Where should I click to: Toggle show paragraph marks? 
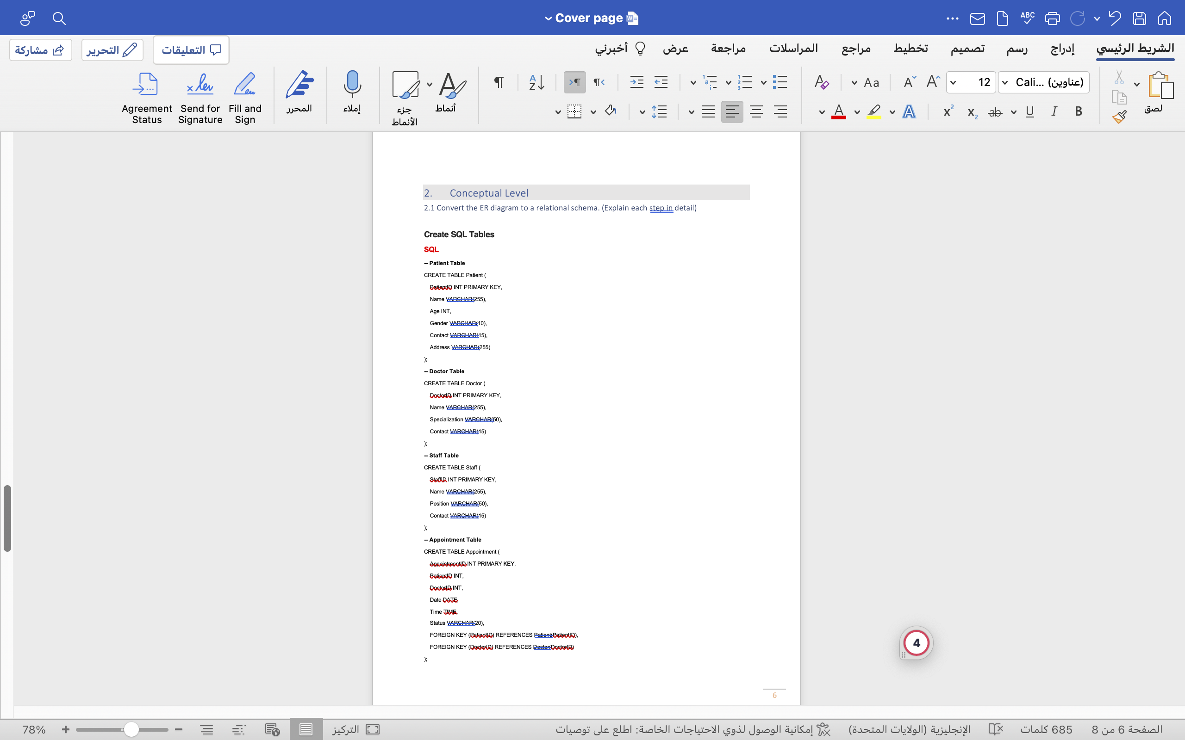(x=499, y=82)
